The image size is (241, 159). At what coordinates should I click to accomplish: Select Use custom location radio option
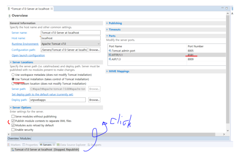click(13, 84)
